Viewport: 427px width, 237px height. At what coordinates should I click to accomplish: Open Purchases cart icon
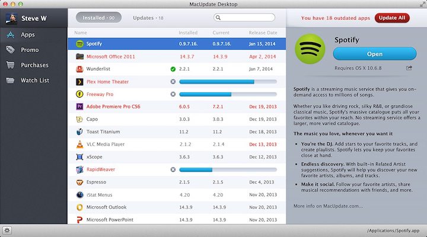(10, 65)
